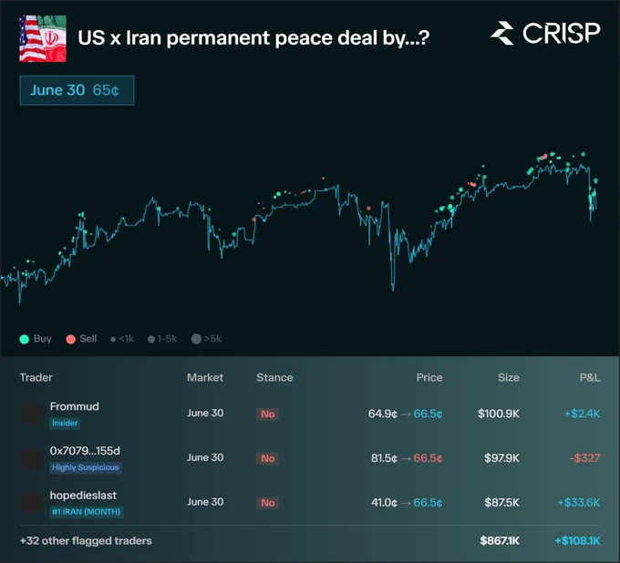
Task: Toggle the >5k size legend dot
Action: [x=196, y=339]
